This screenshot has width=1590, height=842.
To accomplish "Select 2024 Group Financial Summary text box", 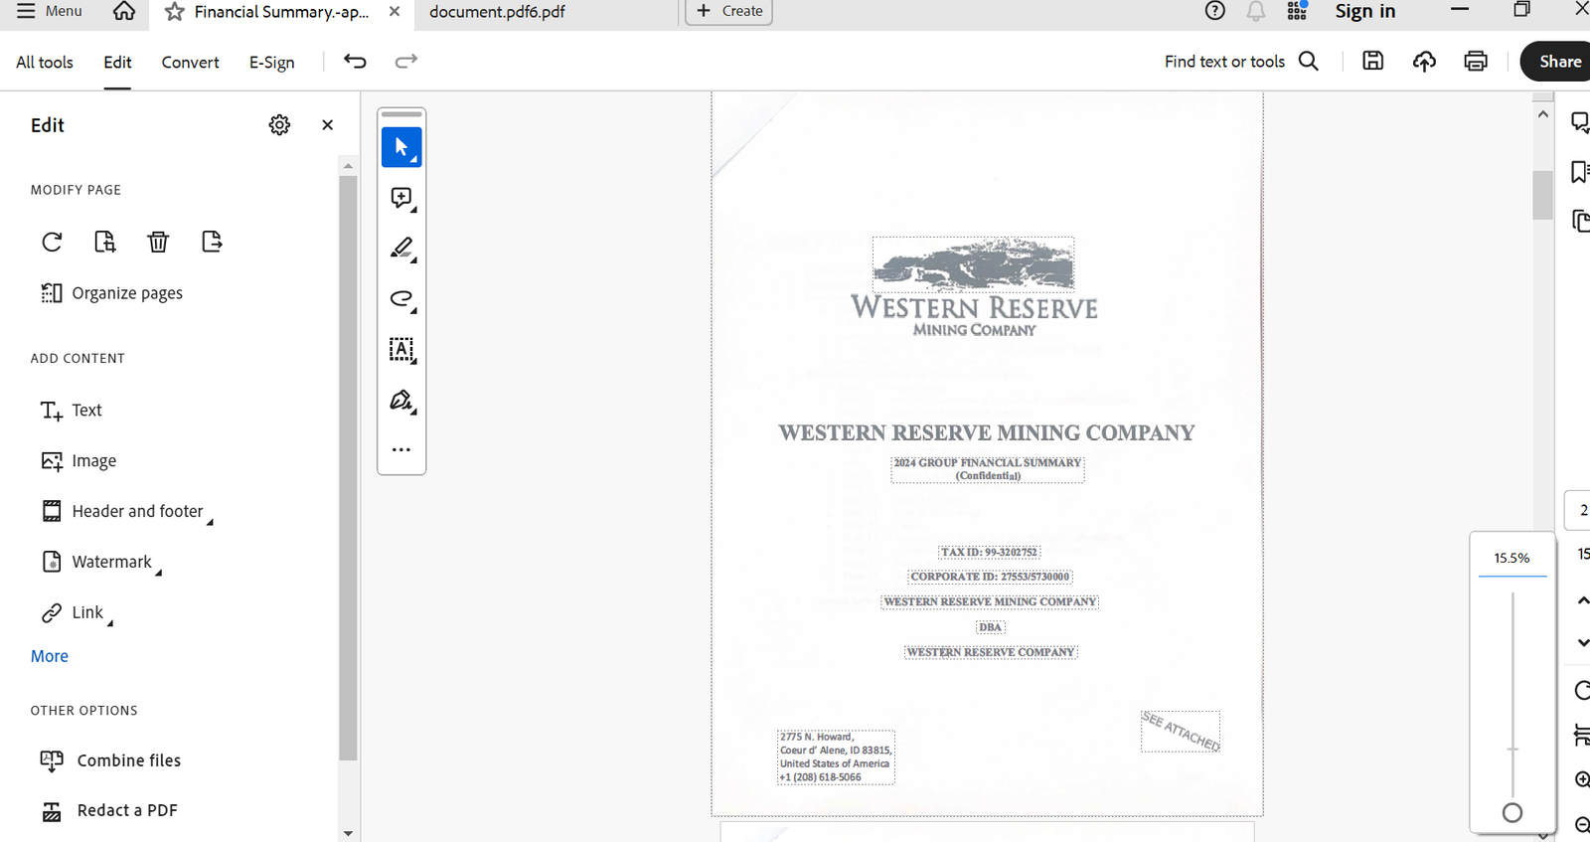I will pyautogui.click(x=988, y=469).
